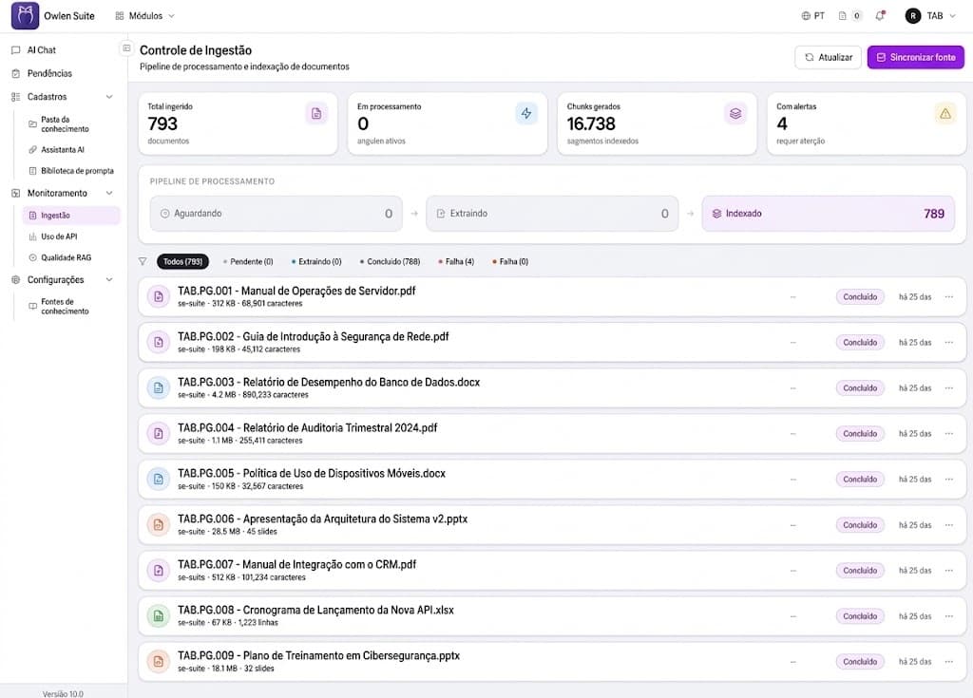Click Concluído badge on TAB.PG.009 row
Image resolution: width=973 pixels, height=698 pixels.
(x=860, y=661)
